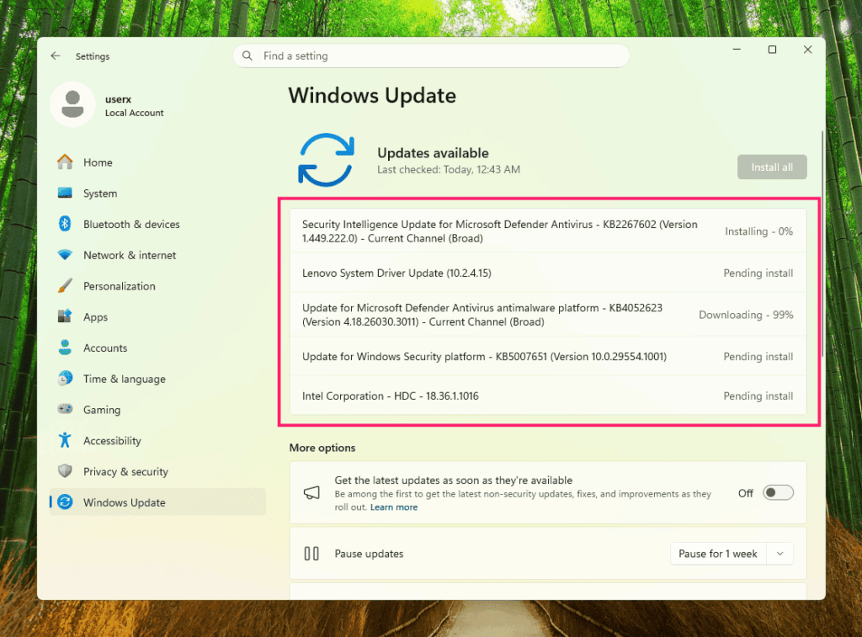Open the Pause for 1 week dropdown arrow

click(x=780, y=554)
